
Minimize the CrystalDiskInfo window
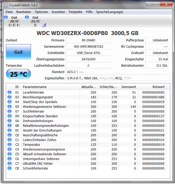(x=149, y=4)
